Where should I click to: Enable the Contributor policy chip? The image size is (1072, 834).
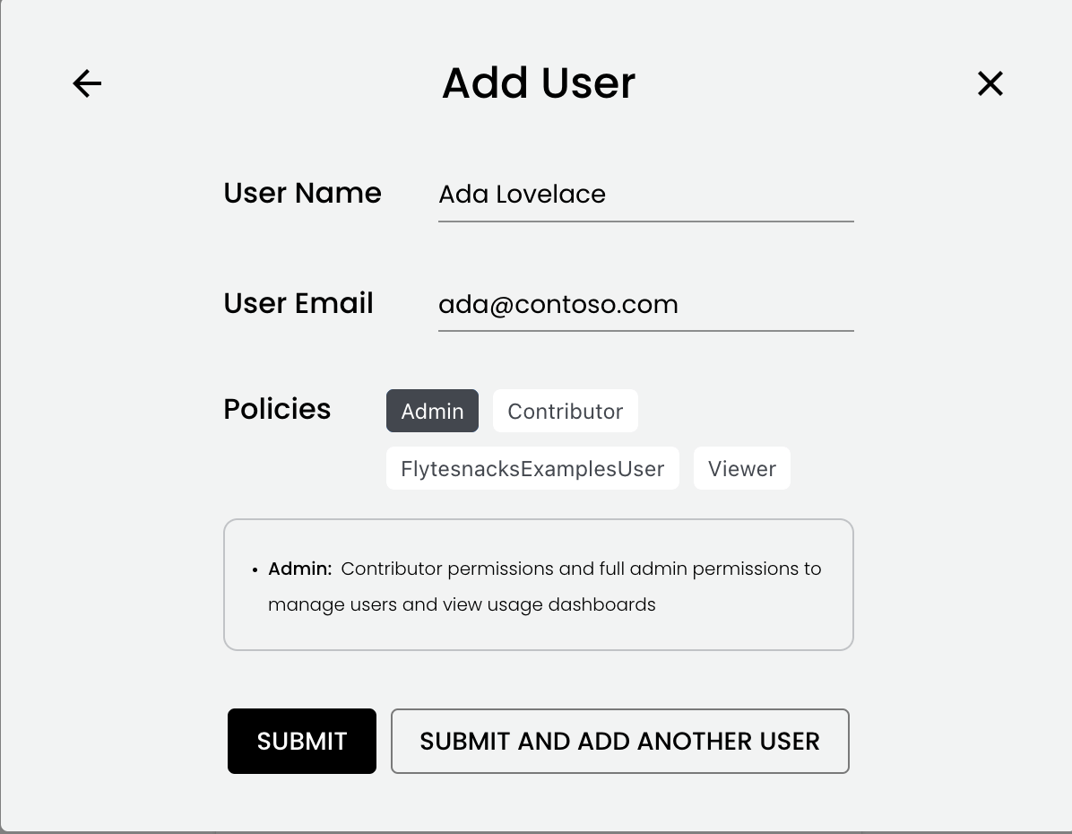(x=565, y=411)
